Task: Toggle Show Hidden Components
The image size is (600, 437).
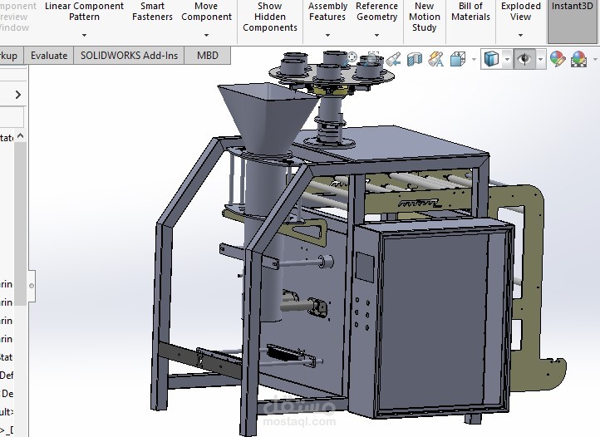Action: [270, 17]
